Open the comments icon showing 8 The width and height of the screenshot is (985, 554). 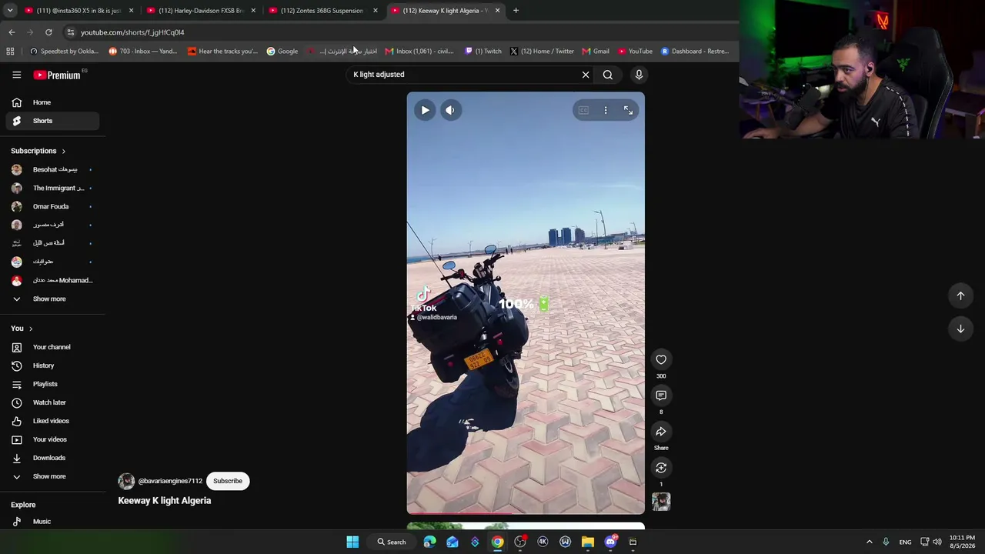click(x=661, y=395)
